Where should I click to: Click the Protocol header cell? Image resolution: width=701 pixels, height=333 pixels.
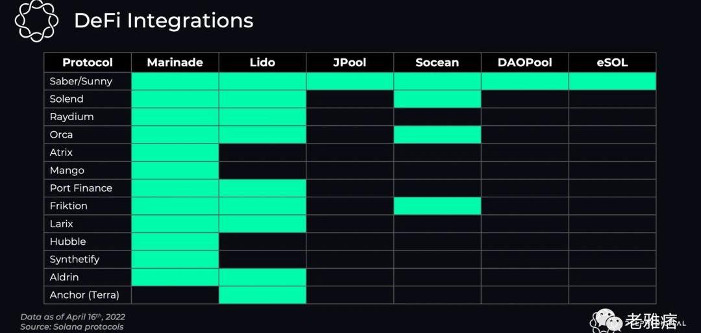pos(88,63)
